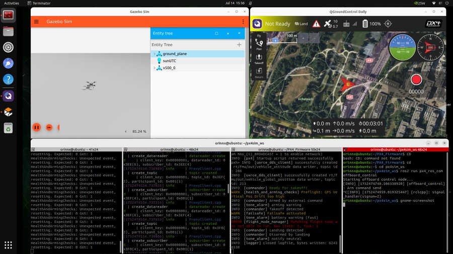Open the 100% battery indicator

(371, 24)
